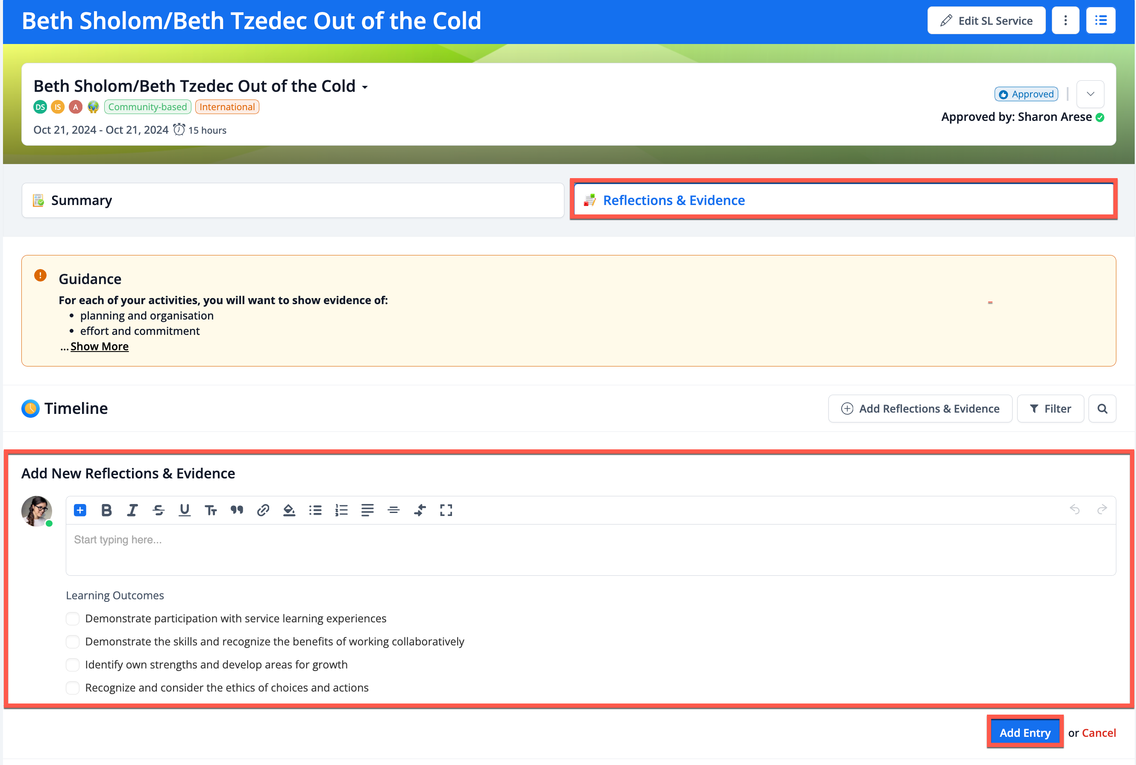
Task: Click the International tag
Action: click(227, 107)
